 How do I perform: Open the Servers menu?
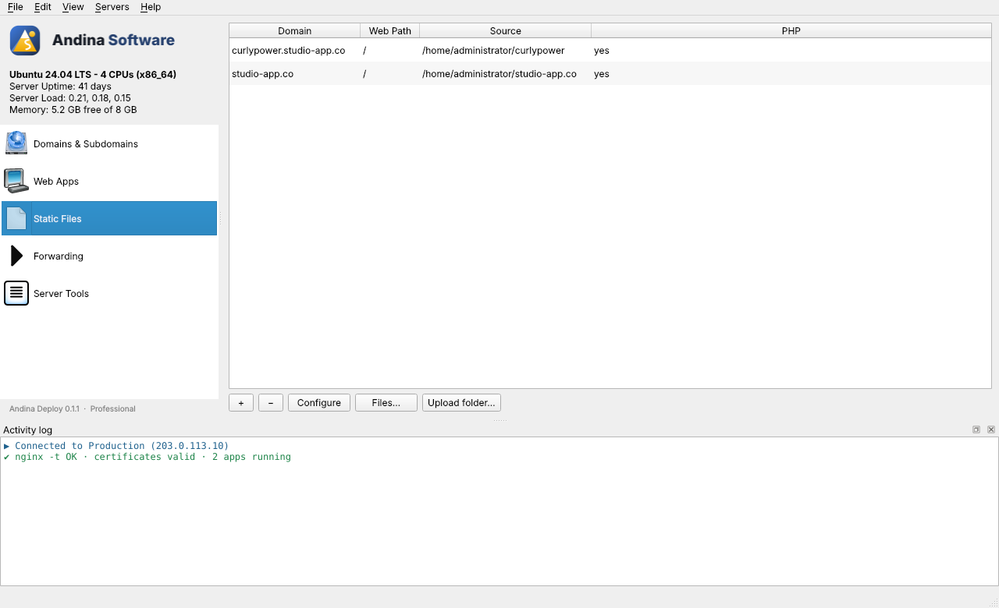(x=112, y=7)
